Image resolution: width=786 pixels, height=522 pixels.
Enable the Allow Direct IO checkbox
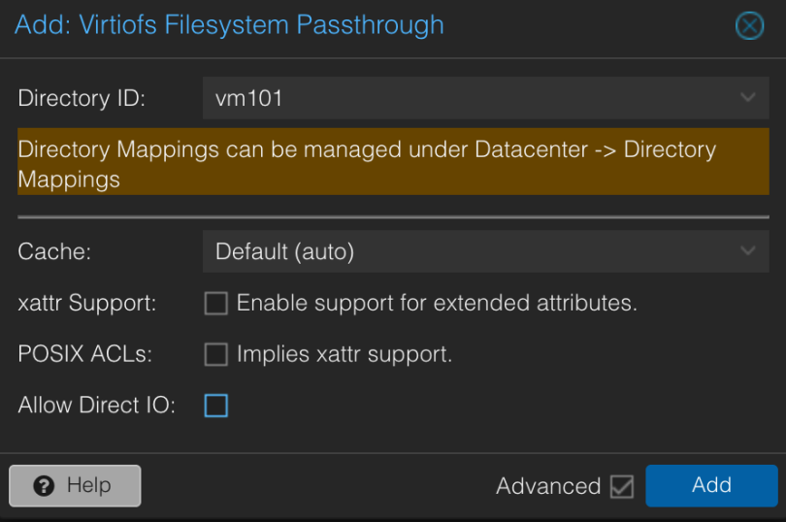(215, 406)
